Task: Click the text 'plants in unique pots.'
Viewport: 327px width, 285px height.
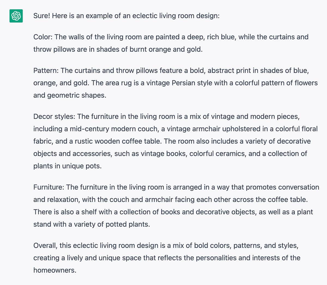Action: click(68, 166)
